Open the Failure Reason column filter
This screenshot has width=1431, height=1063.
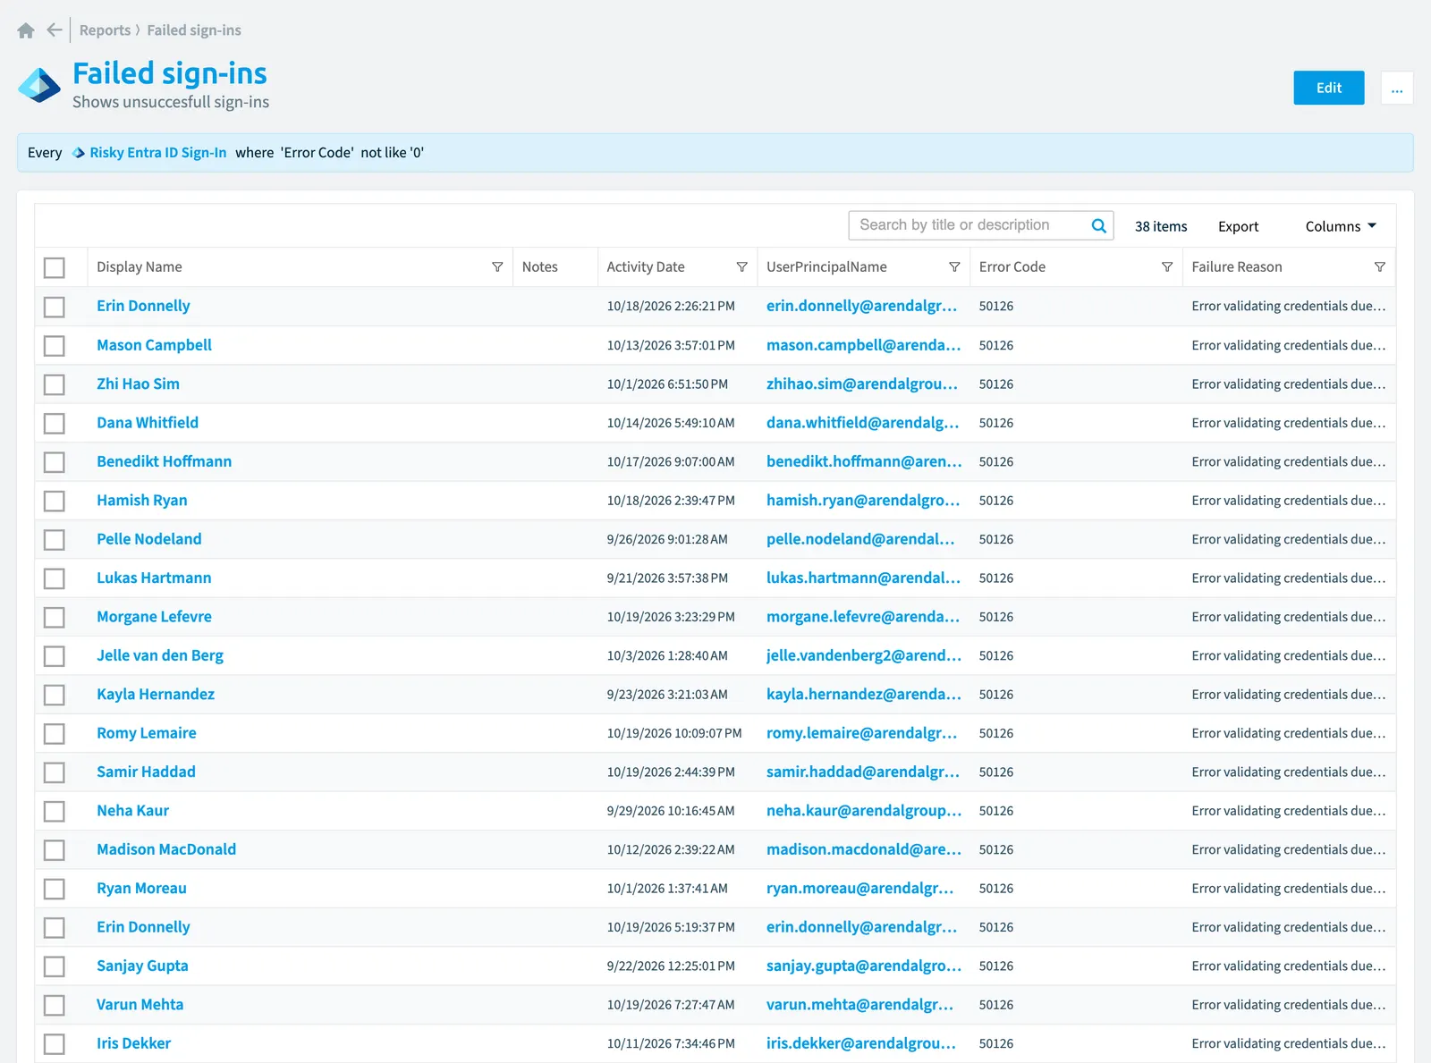pos(1380,267)
